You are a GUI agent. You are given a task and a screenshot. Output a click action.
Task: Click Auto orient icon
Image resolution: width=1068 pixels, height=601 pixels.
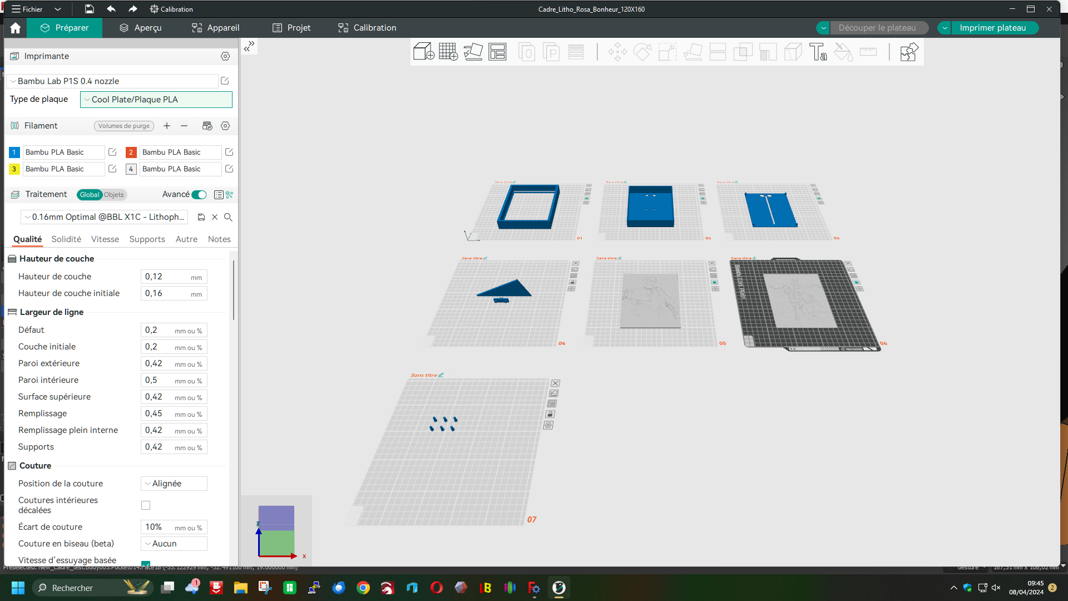point(473,52)
